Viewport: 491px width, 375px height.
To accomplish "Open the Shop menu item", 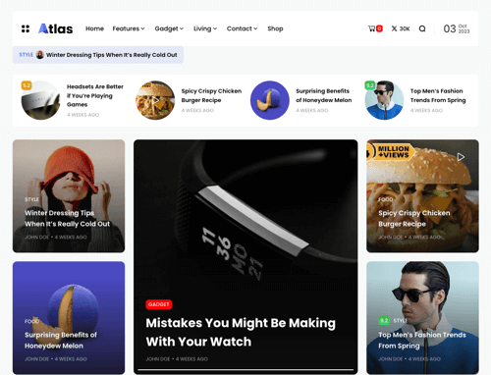I will pyautogui.click(x=275, y=28).
